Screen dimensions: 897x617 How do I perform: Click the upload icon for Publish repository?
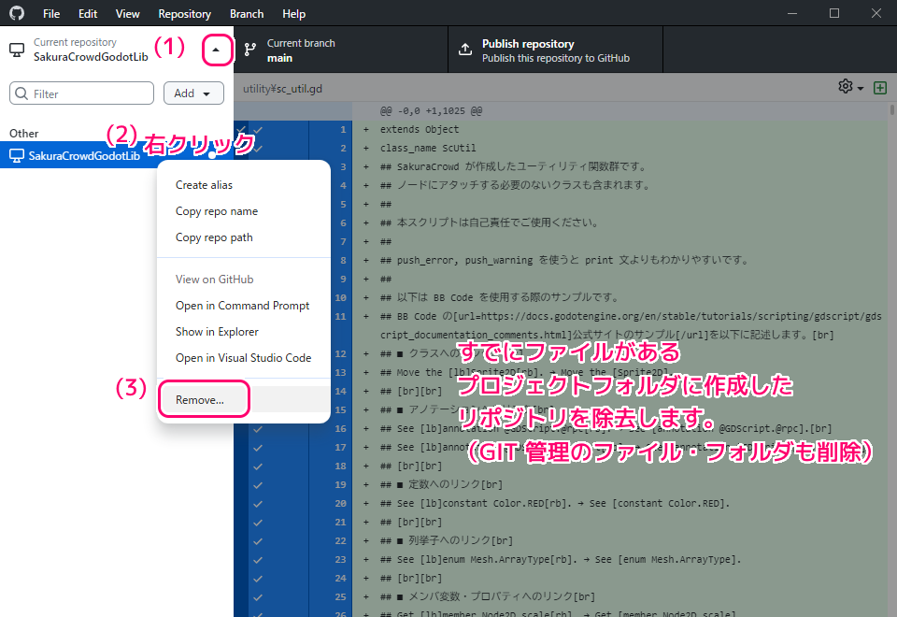pyautogui.click(x=465, y=50)
